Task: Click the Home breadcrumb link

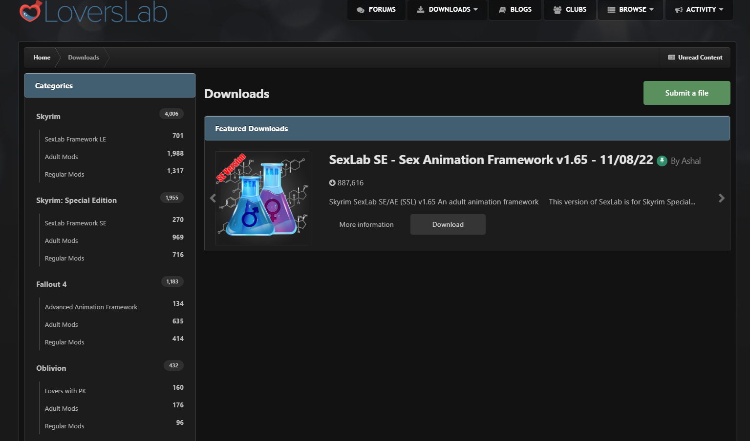Action: 42,58
